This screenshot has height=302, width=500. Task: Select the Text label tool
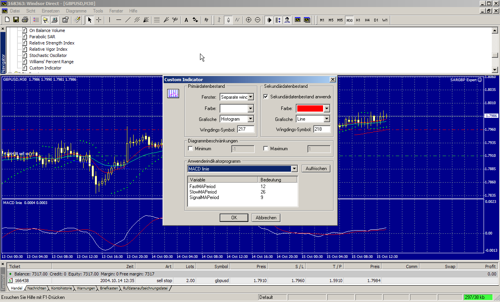pyautogui.click(x=186, y=20)
